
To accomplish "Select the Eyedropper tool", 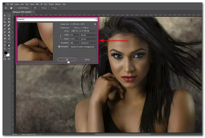I will click(x=5, y=26).
